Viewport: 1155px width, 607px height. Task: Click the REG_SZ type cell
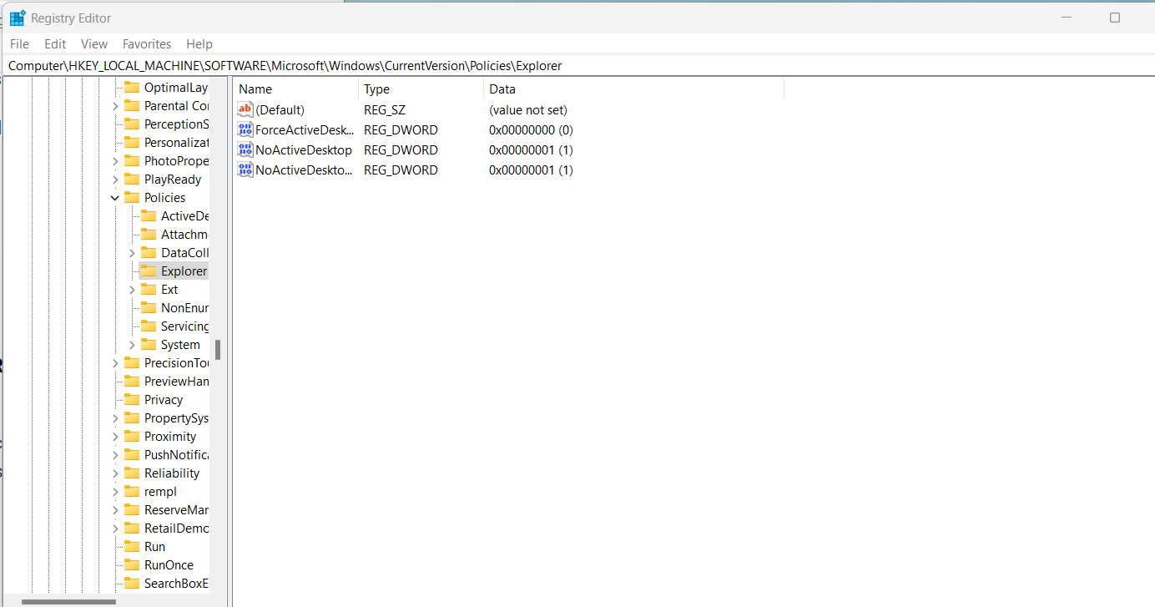tap(385, 110)
